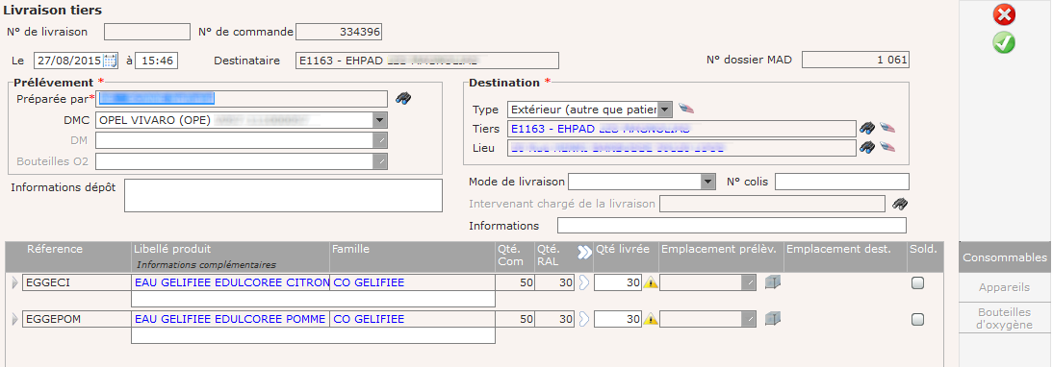1053x367 pixels.
Task: Select the Bouteilles d'oxygène tab
Action: [x=1004, y=319]
